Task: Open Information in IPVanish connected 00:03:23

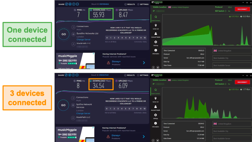Action: click(x=156, y=51)
